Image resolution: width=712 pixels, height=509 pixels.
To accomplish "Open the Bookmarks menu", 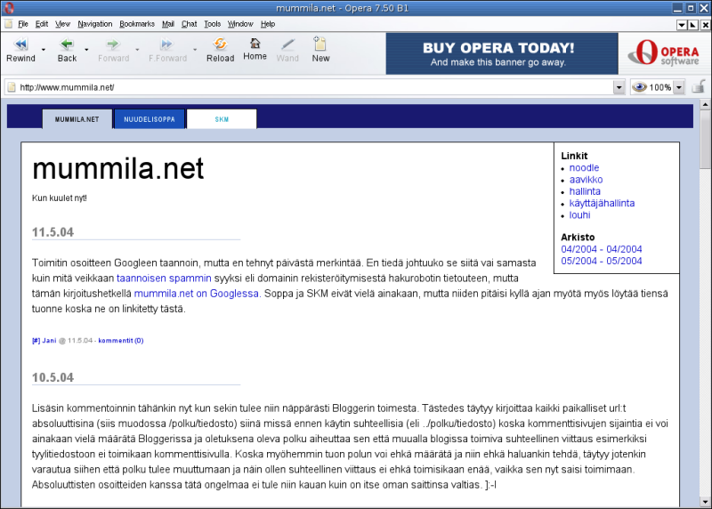I will tap(136, 24).
